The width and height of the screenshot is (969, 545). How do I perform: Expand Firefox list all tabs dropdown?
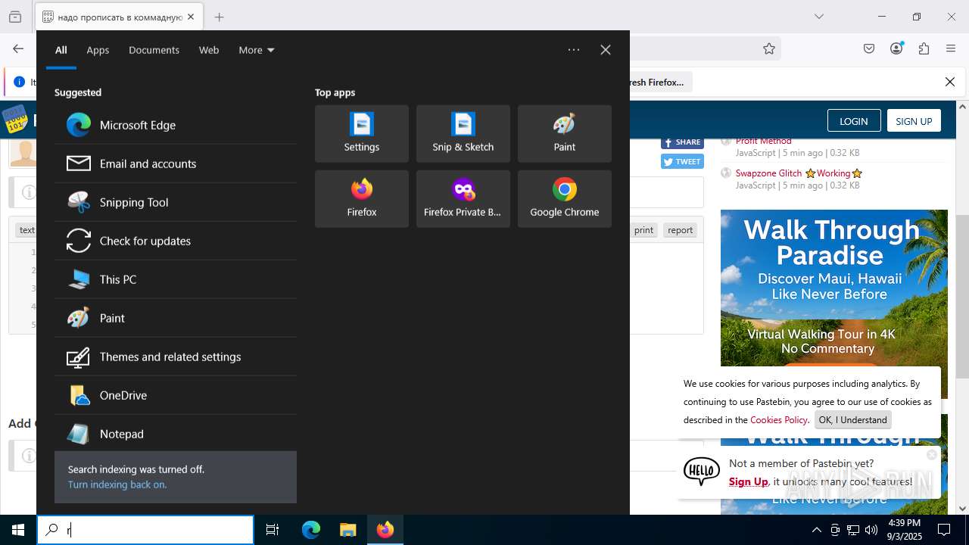(x=819, y=17)
